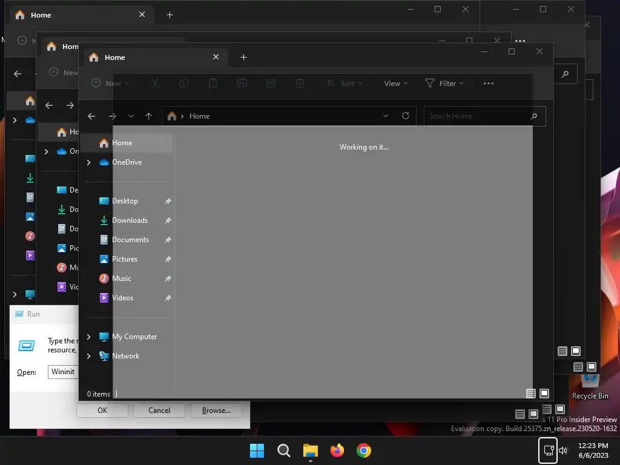Image resolution: width=620 pixels, height=465 pixels.
Task: Switch front window to large thumbnails view layout
Action: pyautogui.click(x=544, y=394)
